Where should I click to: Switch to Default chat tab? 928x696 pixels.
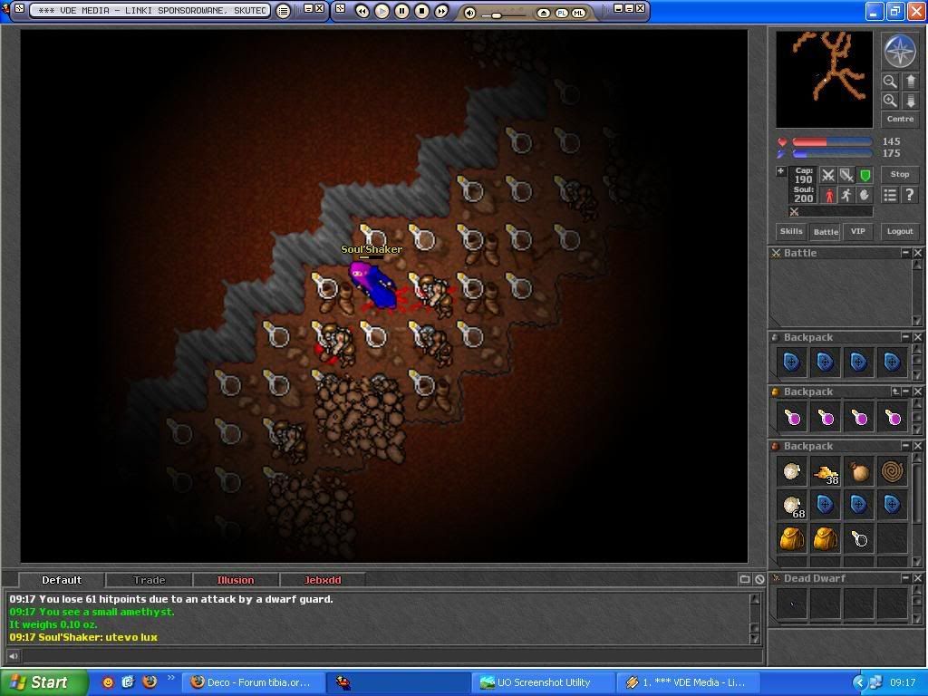coord(62,580)
